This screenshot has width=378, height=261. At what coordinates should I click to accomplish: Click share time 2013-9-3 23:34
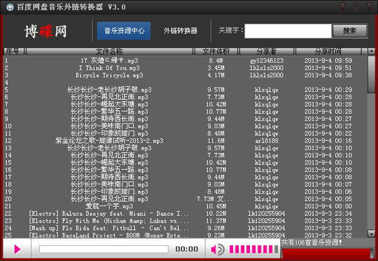[328, 213]
